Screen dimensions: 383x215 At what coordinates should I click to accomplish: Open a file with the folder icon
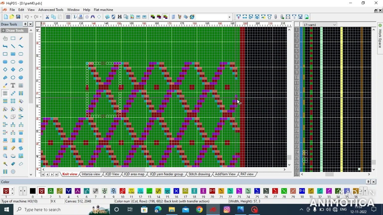coord(12,17)
